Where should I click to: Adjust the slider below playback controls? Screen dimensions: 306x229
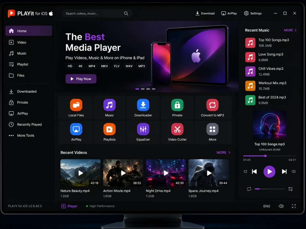(x=270, y=189)
